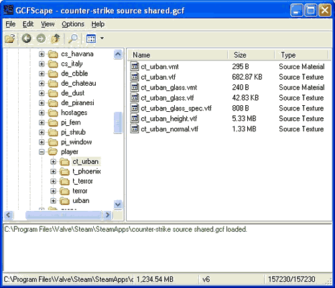Expand the de_dust folder node
The width and height of the screenshot is (335, 288).
click(42, 93)
